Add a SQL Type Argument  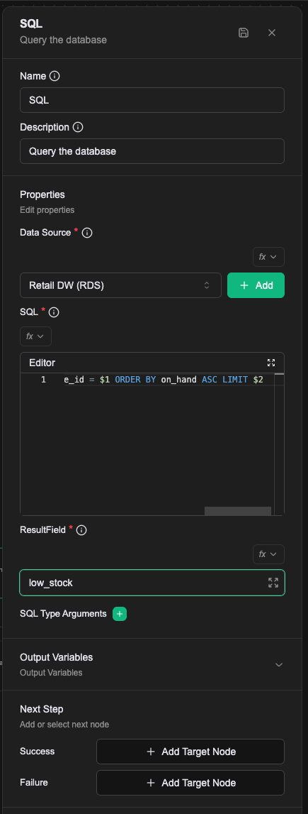[120, 614]
